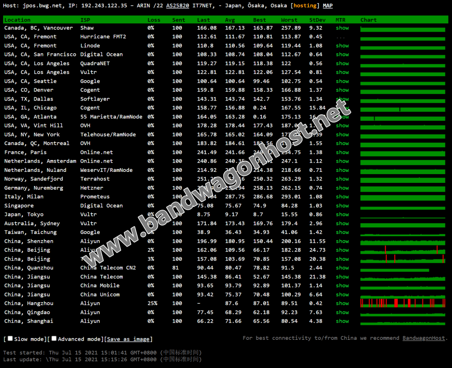Click the Save as image link

[128, 339]
